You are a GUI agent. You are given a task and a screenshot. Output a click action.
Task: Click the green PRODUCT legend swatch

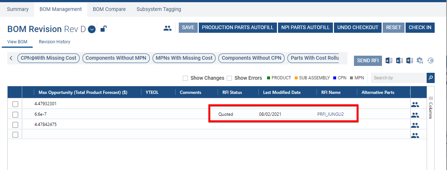tap(268, 78)
